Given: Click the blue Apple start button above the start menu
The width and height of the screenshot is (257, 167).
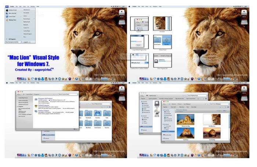Looking at the screenshot, I should pyautogui.click(x=7, y=7).
